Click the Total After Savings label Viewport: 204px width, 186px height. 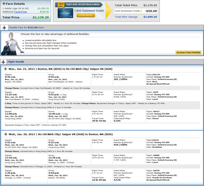tap(126, 17)
